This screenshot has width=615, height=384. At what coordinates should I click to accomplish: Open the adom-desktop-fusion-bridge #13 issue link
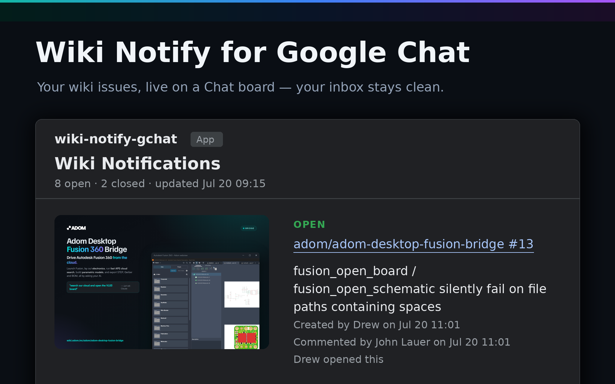(414, 244)
